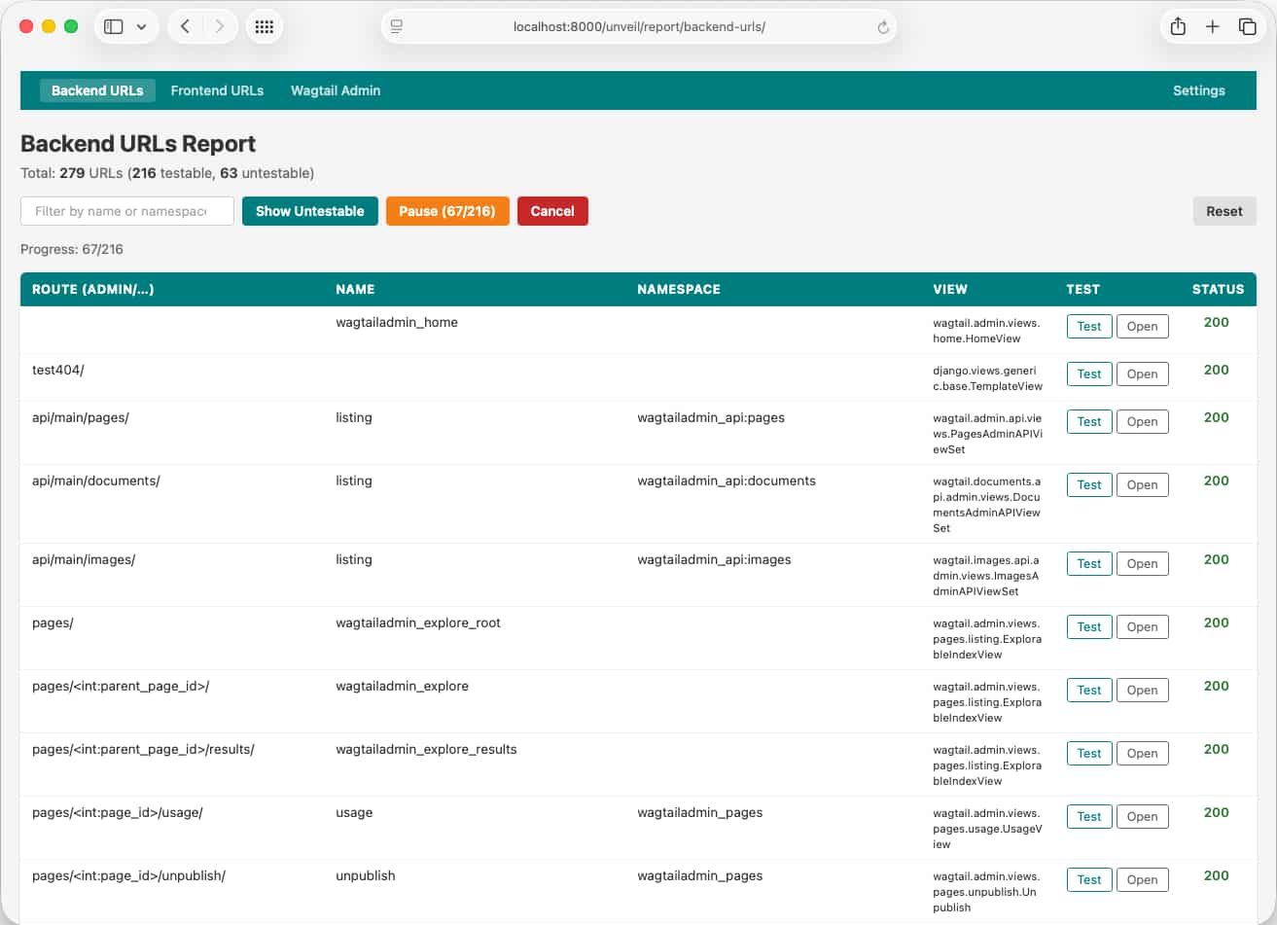The width and height of the screenshot is (1277, 925).
Task: Test the unpublish page route
Action: tap(1089, 880)
